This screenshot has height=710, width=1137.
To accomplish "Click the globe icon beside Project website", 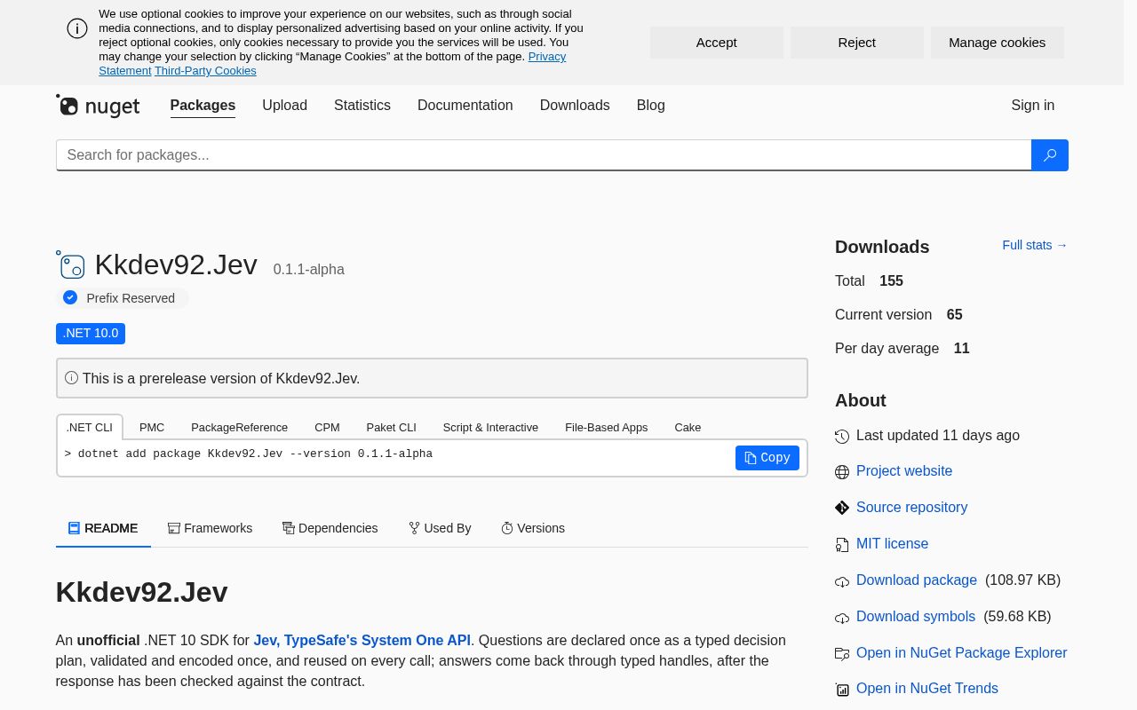I will click(x=842, y=472).
